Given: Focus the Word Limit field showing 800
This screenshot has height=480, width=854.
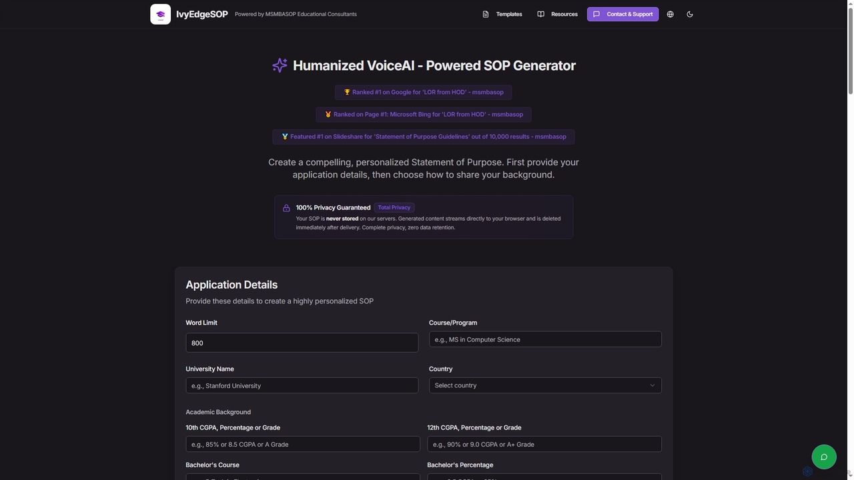Looking at the screenshot, I should 302,343.
